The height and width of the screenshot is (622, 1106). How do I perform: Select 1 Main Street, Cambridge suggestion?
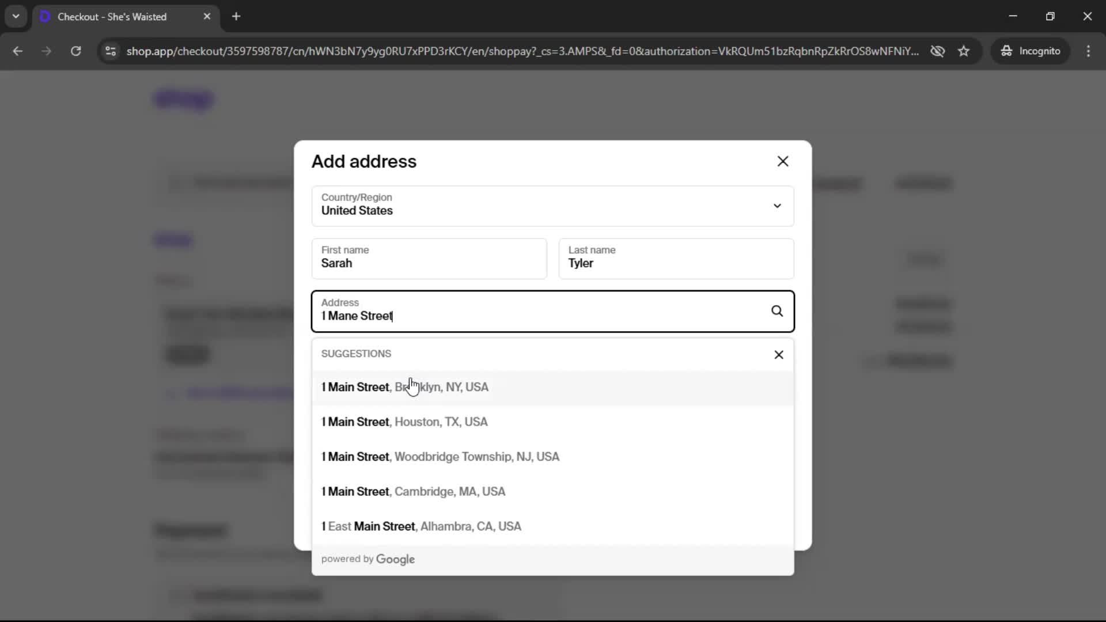pyautogui.click(x=413, y=492)
